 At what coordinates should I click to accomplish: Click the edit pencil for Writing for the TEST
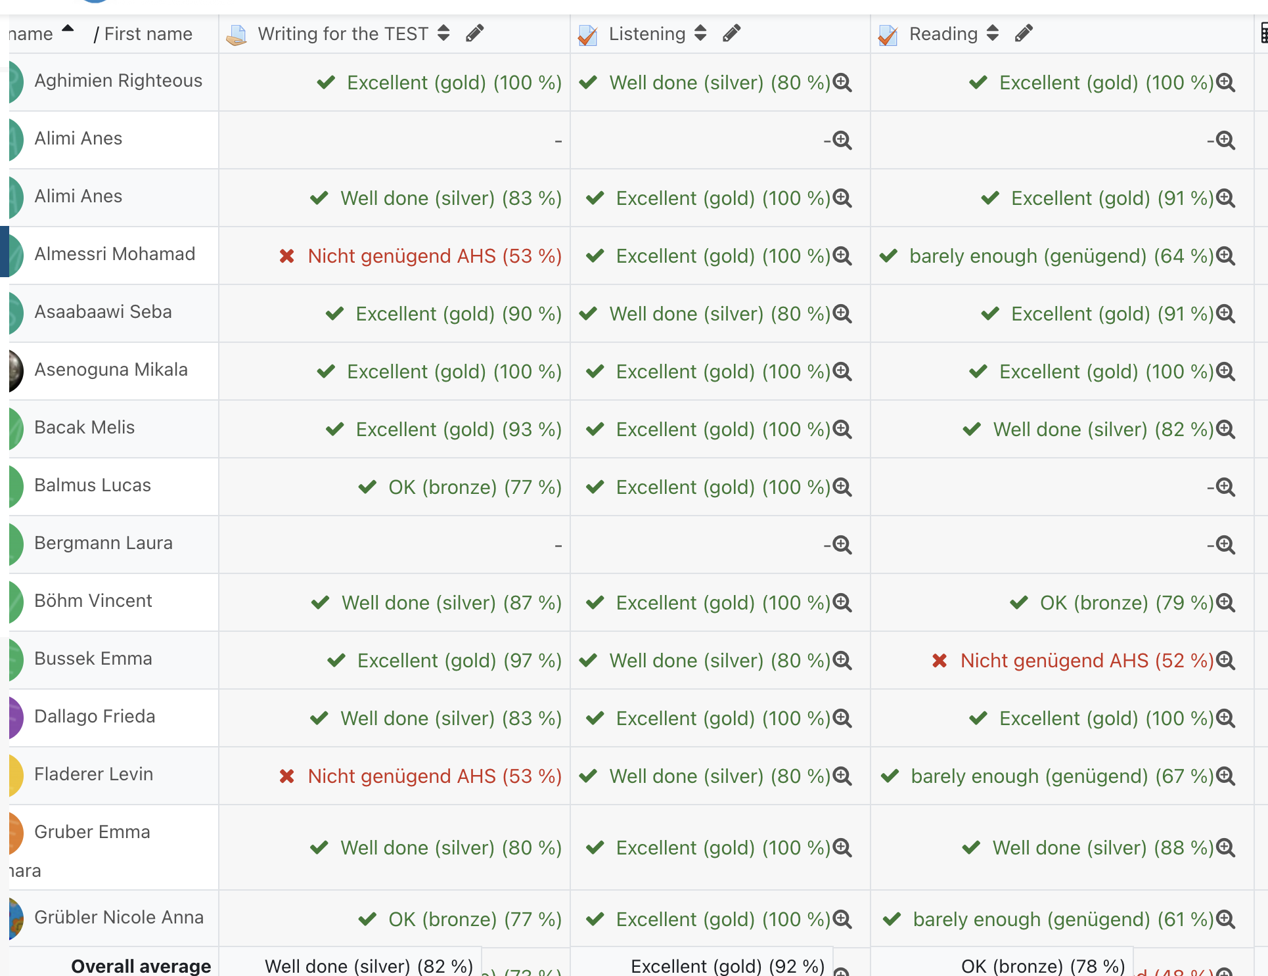[x=475, y=33]
